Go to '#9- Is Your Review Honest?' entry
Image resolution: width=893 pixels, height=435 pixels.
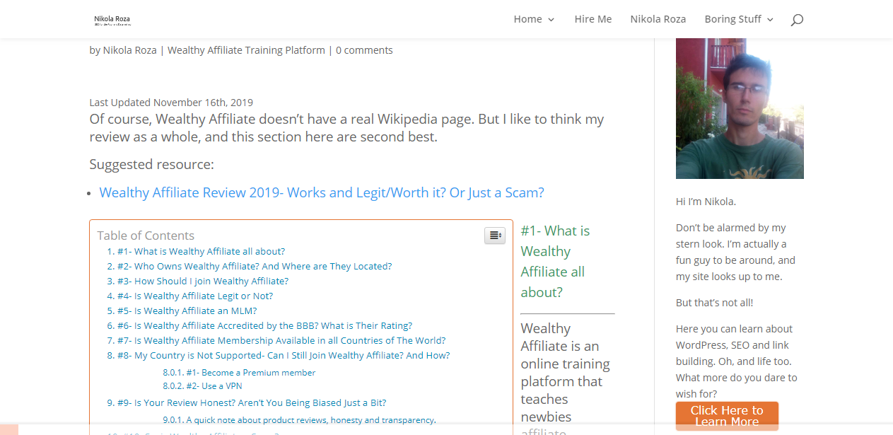[x=252, y=402]
